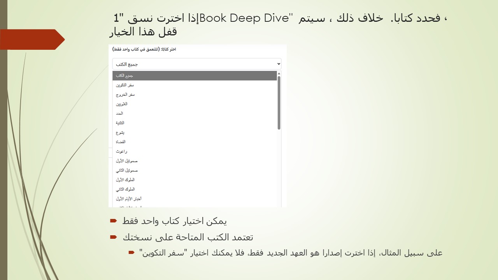Viewport: 498px width, 280px height.
Task: Open the 'جميع الكتب' book selection dropdown
Action: pos(196,64)
